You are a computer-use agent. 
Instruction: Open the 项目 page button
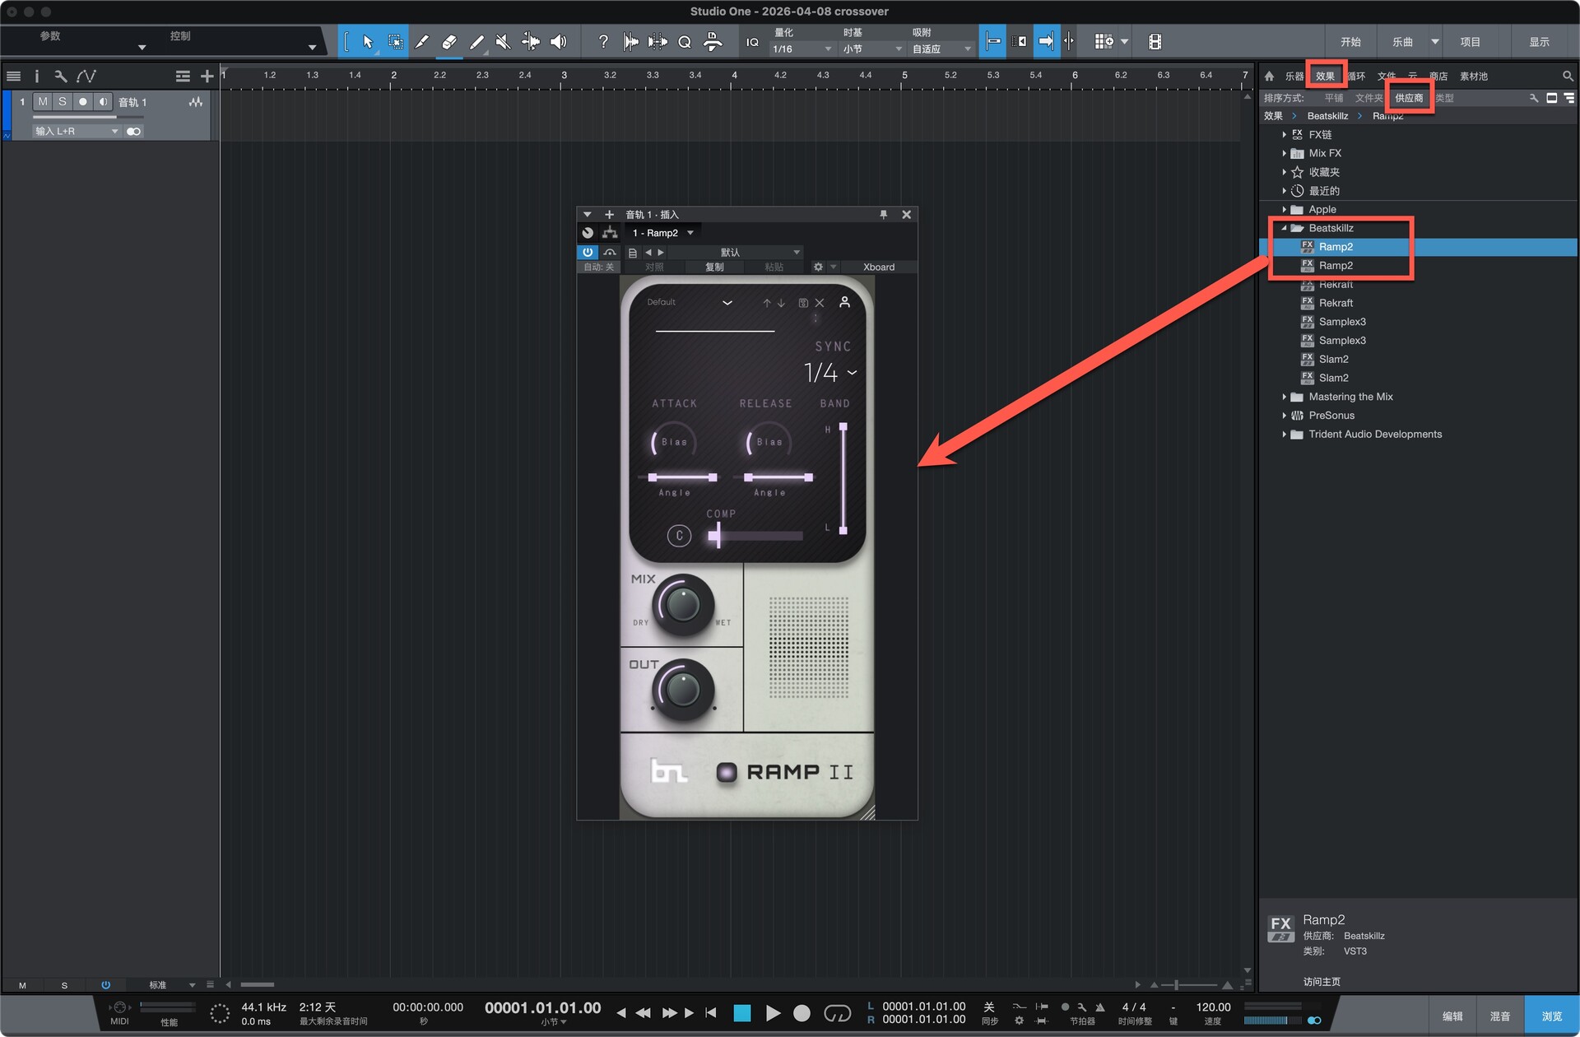click(x=1471, y=42)
